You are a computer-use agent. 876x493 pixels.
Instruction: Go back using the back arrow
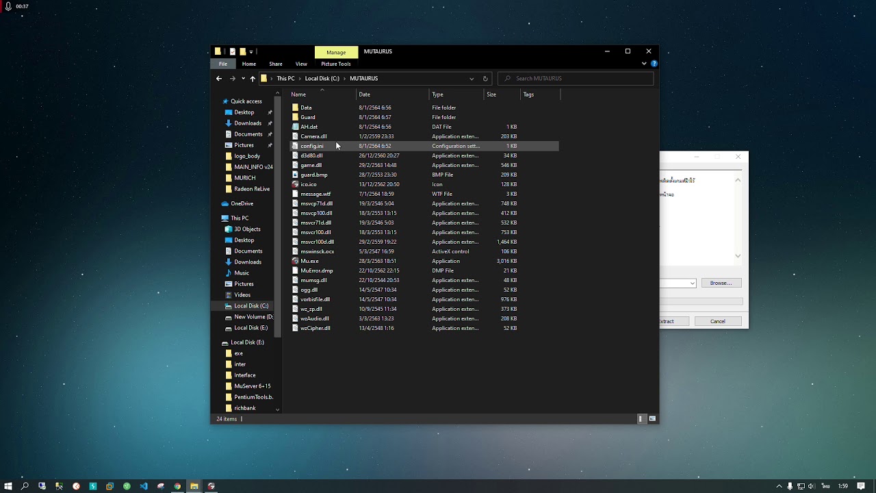click(x=219, y=79)
